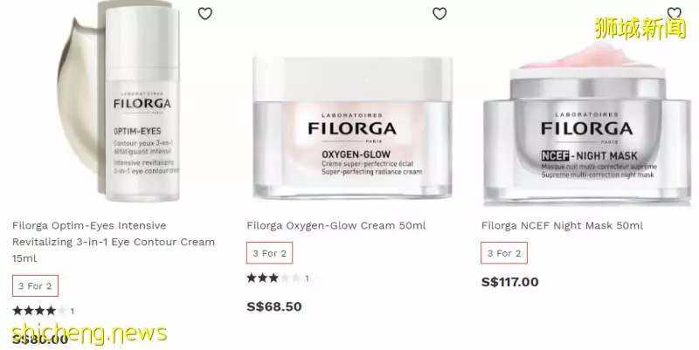Favorite the Oxygen-Glow Cream with heart icon
The width and height of the screenshot is (699, 350).
tap(439, 14)
